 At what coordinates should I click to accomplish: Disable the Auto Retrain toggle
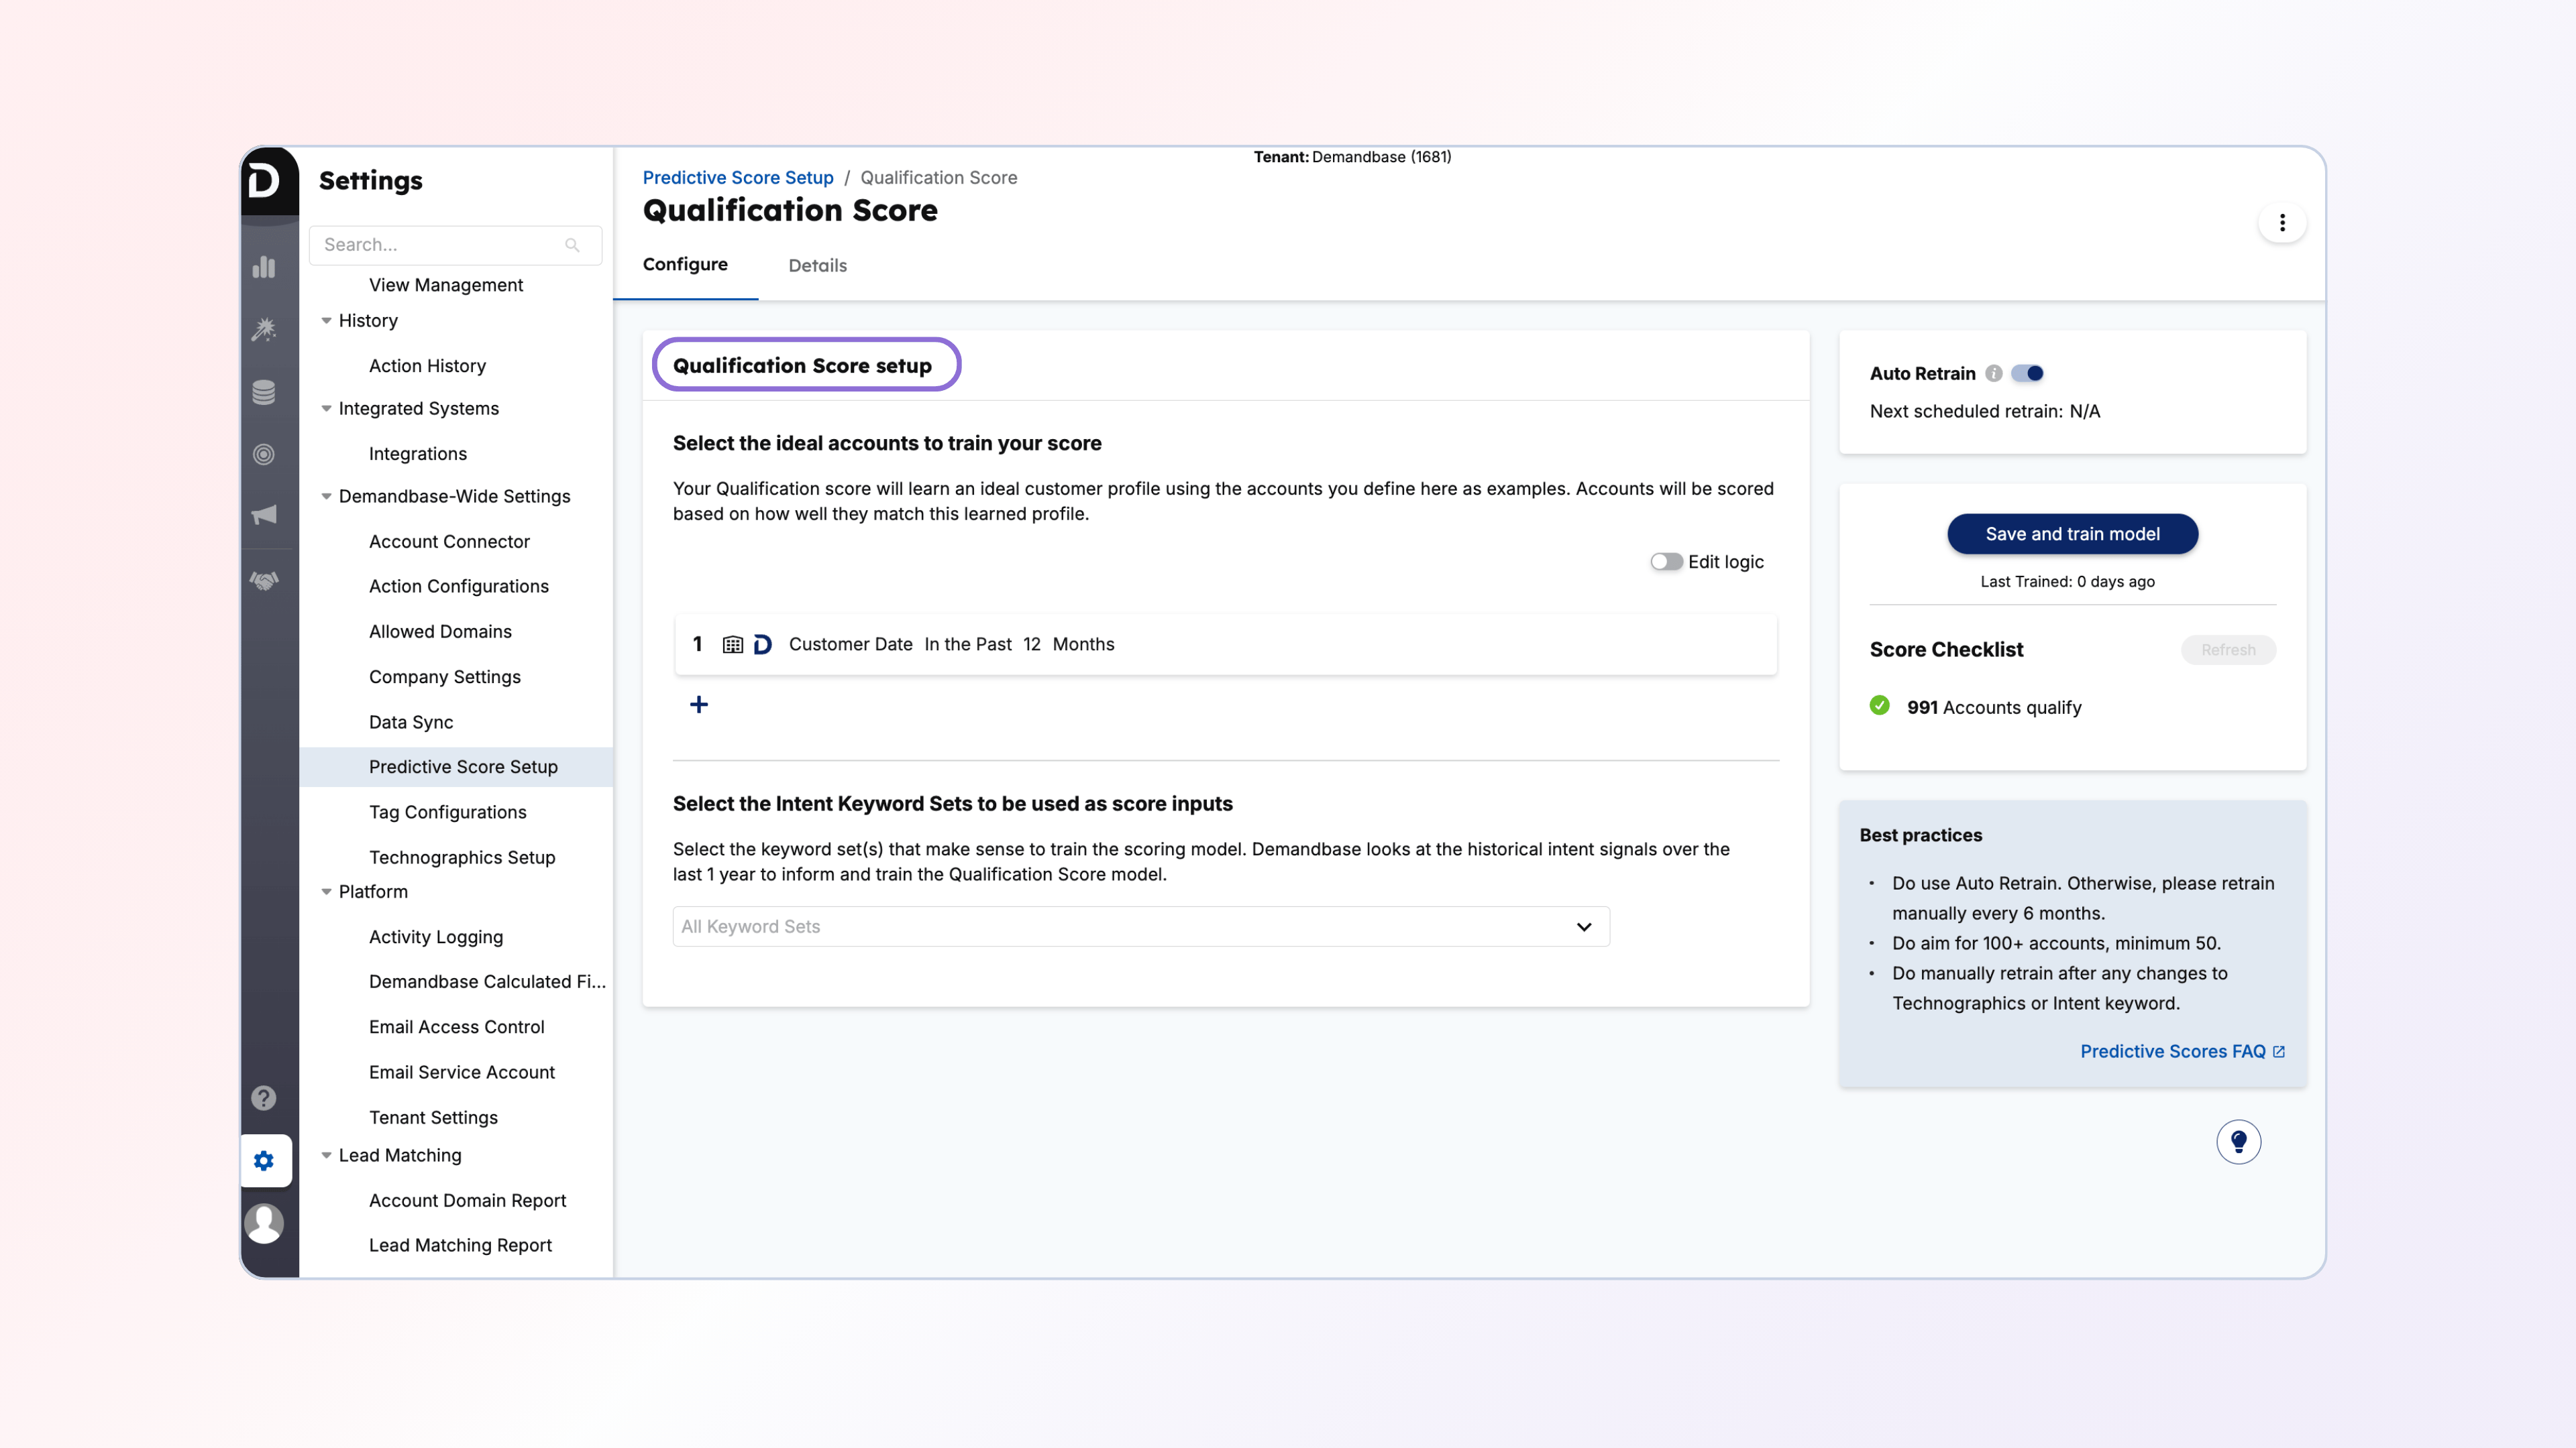[2028, 373]
